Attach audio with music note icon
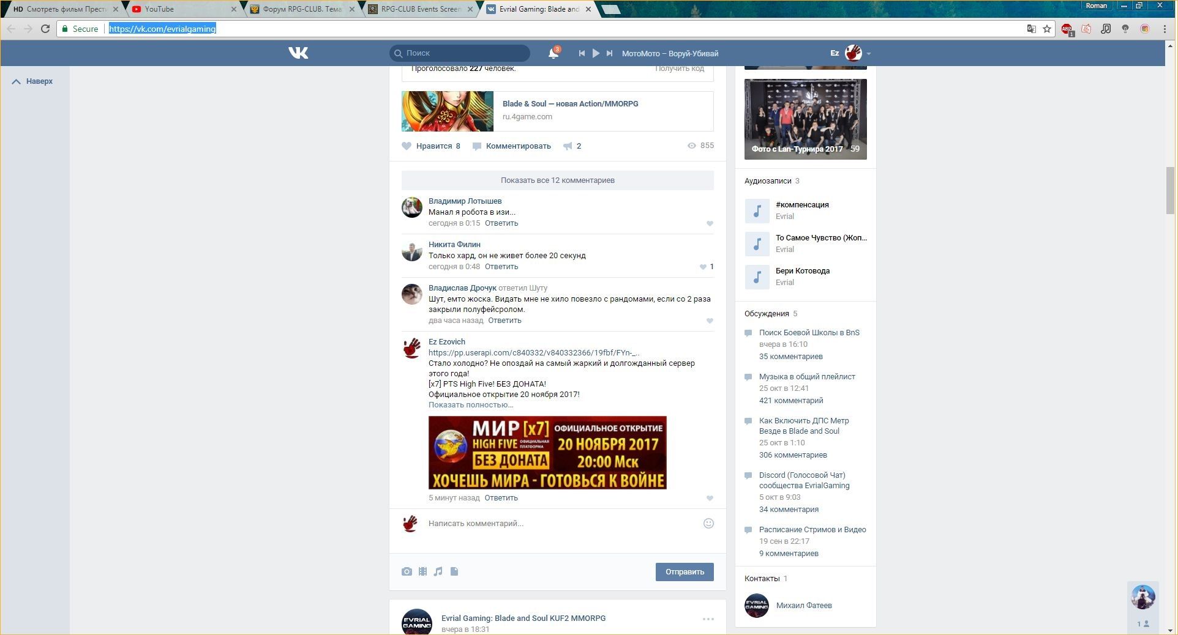 (x=438, y=572)
